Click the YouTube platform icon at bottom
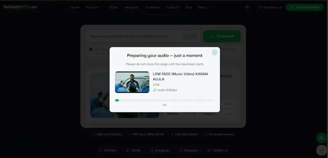Image resolution: width=328 pixels, height=158 pixels. point(100,150)
